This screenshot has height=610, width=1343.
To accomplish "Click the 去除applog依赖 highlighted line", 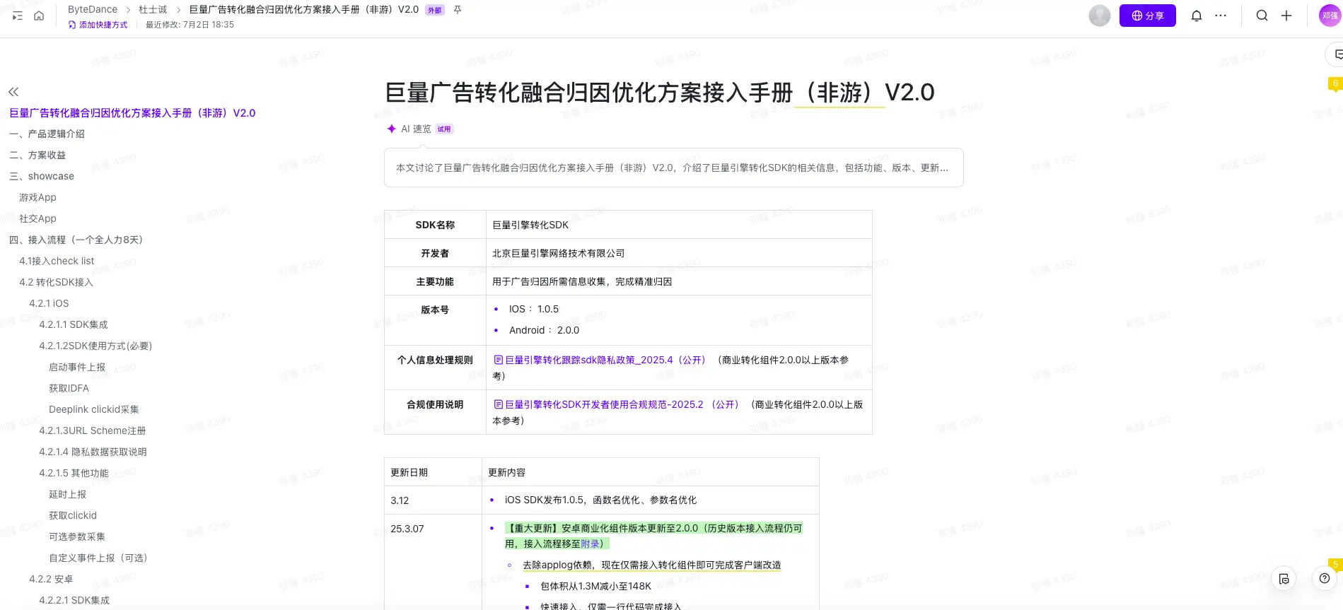I will tap(652, 565).
